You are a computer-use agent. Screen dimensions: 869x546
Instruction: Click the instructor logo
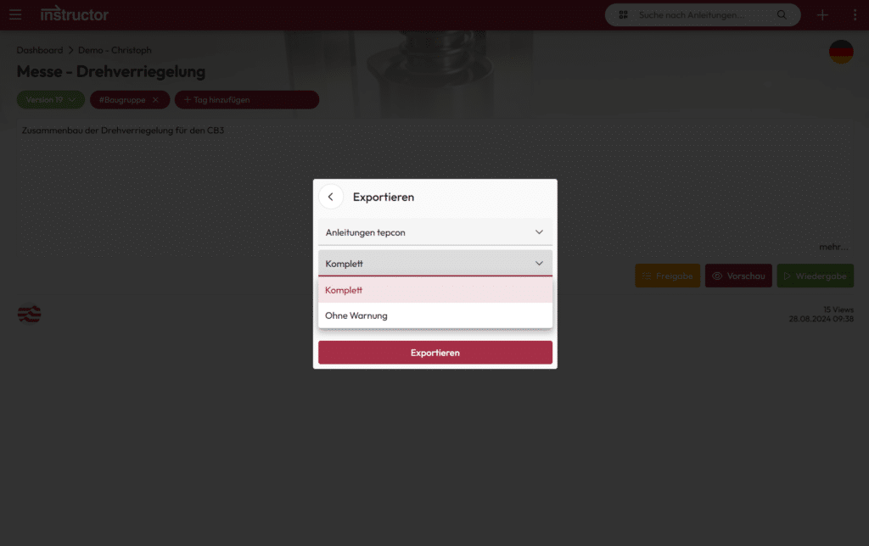tap(75, 14)
